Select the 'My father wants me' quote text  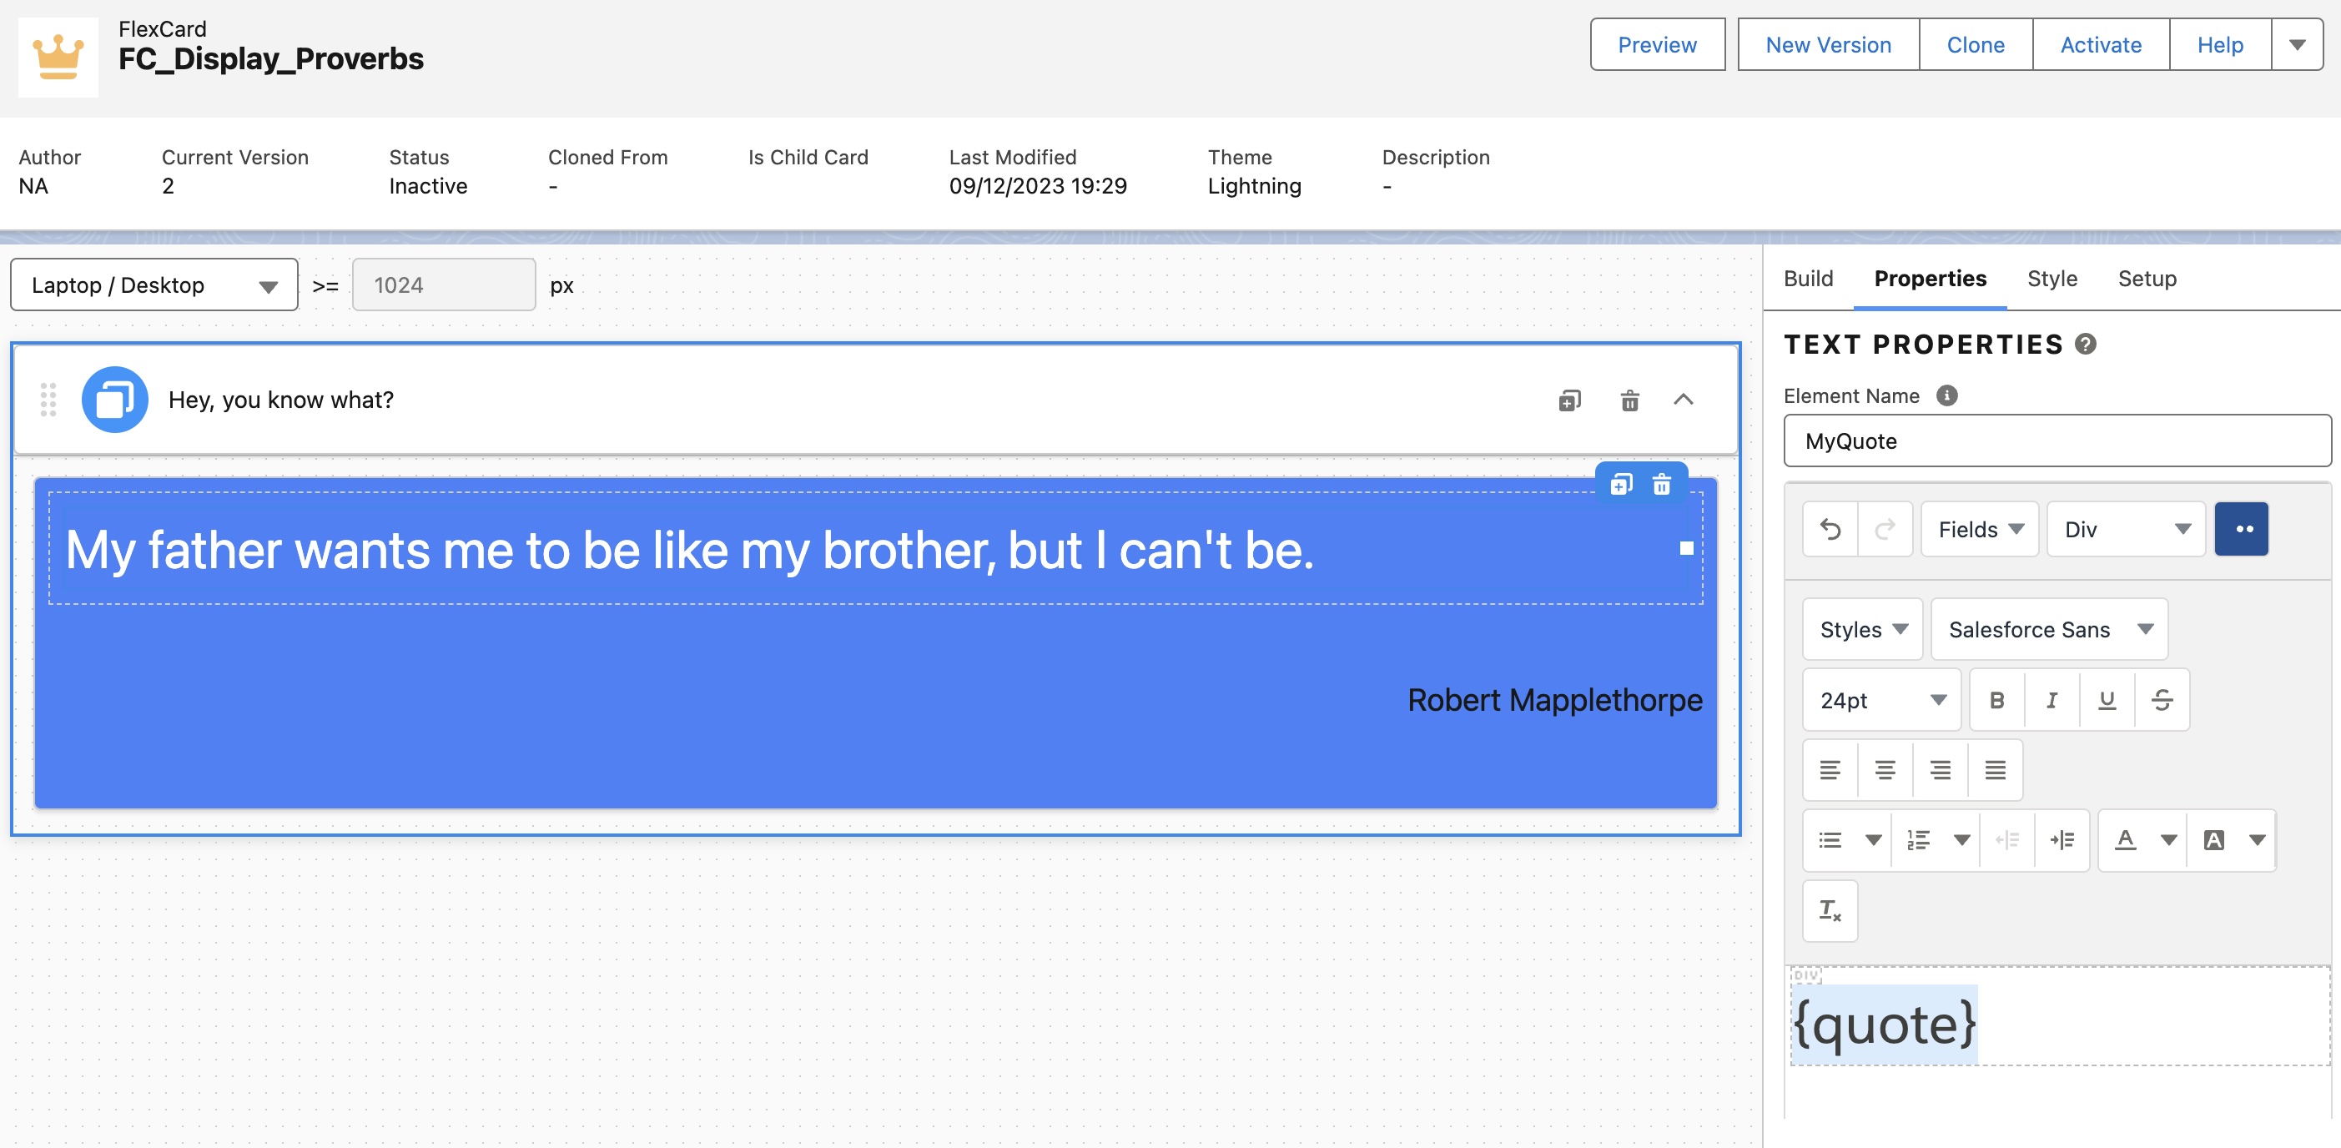coord(690,550)
